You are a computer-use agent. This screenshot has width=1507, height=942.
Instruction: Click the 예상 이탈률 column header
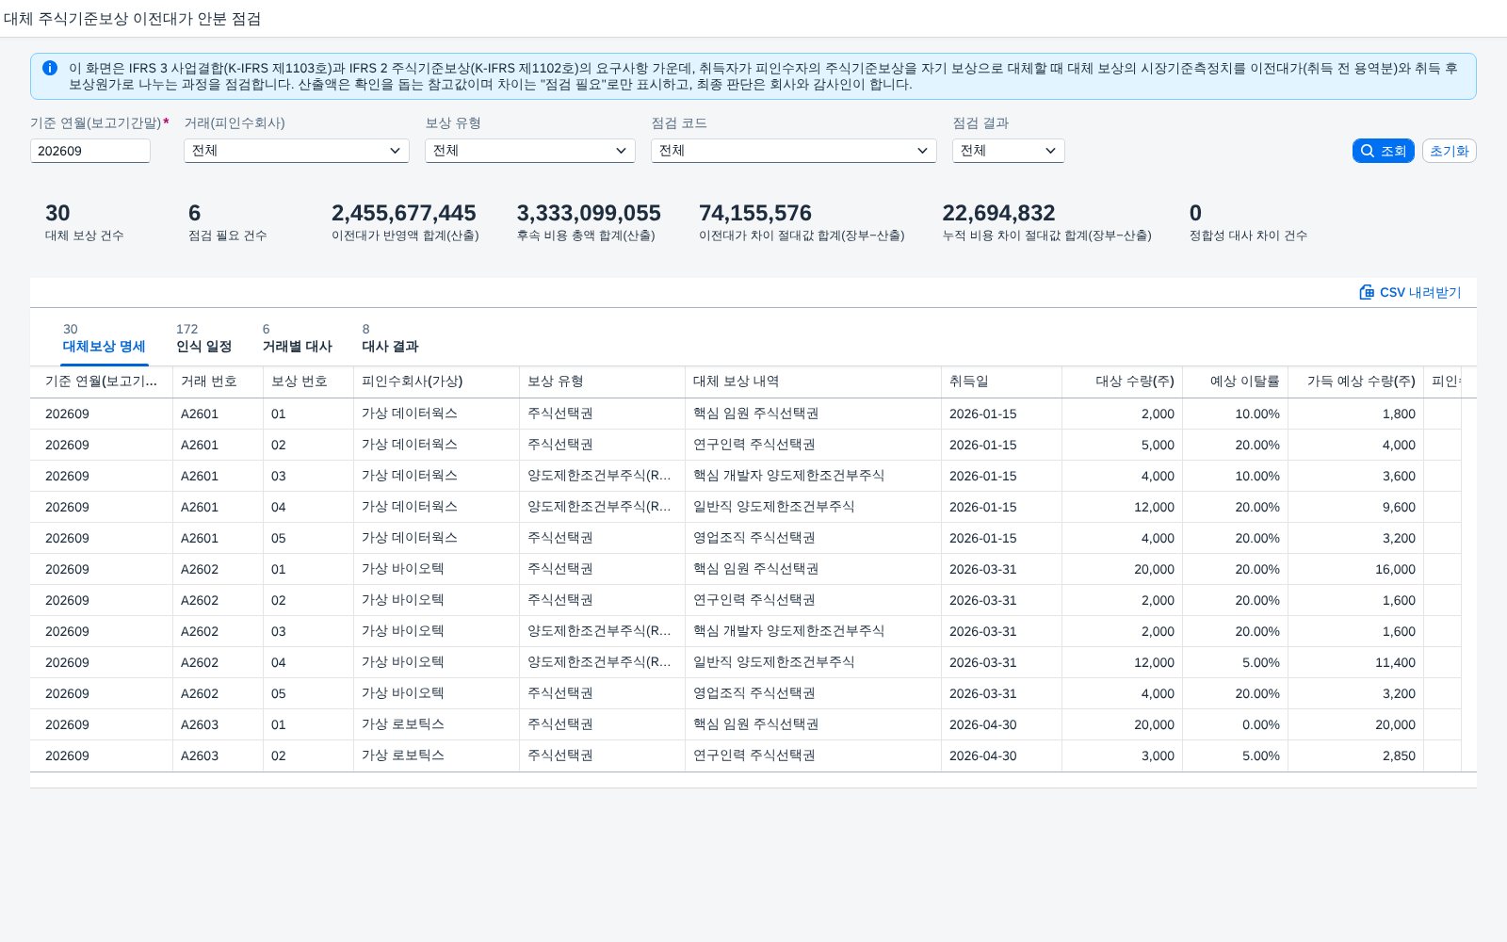pyautogui.click(x=1236, y=382)
